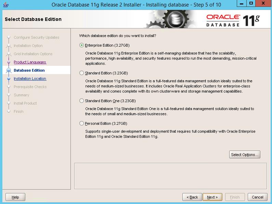272x204 pixels.
Task: Click the Grid Installation Options step
Action: click(33, 54)
